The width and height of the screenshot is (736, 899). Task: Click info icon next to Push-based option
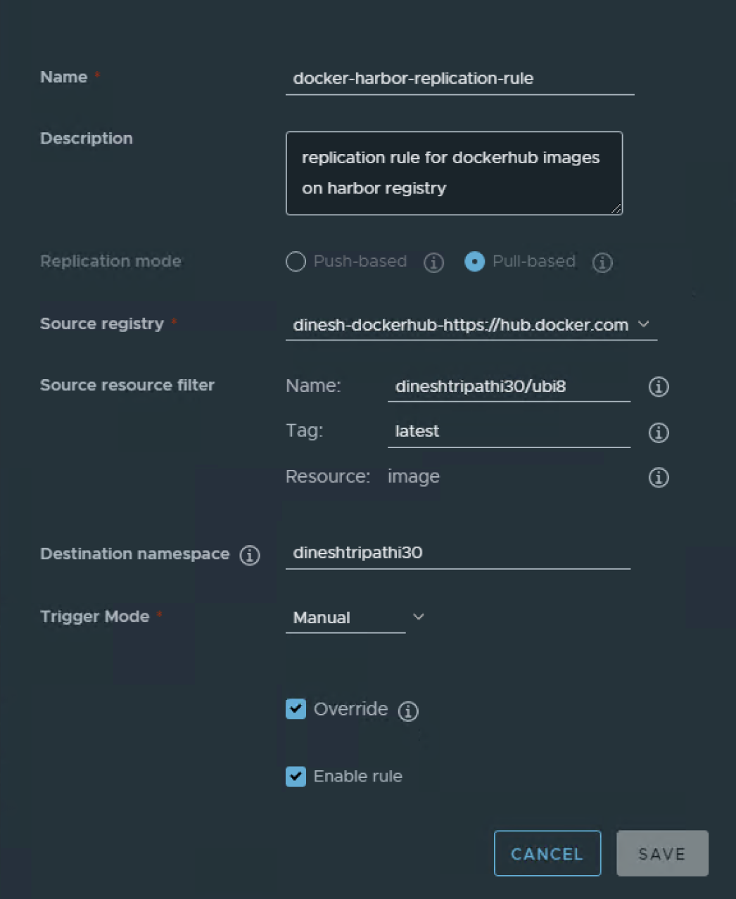(433, 262)
